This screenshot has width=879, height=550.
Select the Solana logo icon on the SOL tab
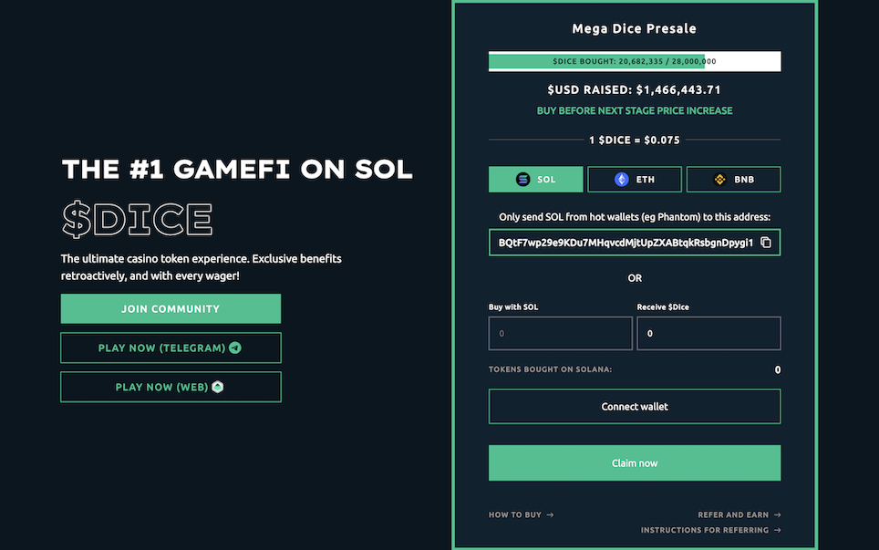(x=523, y=179)
